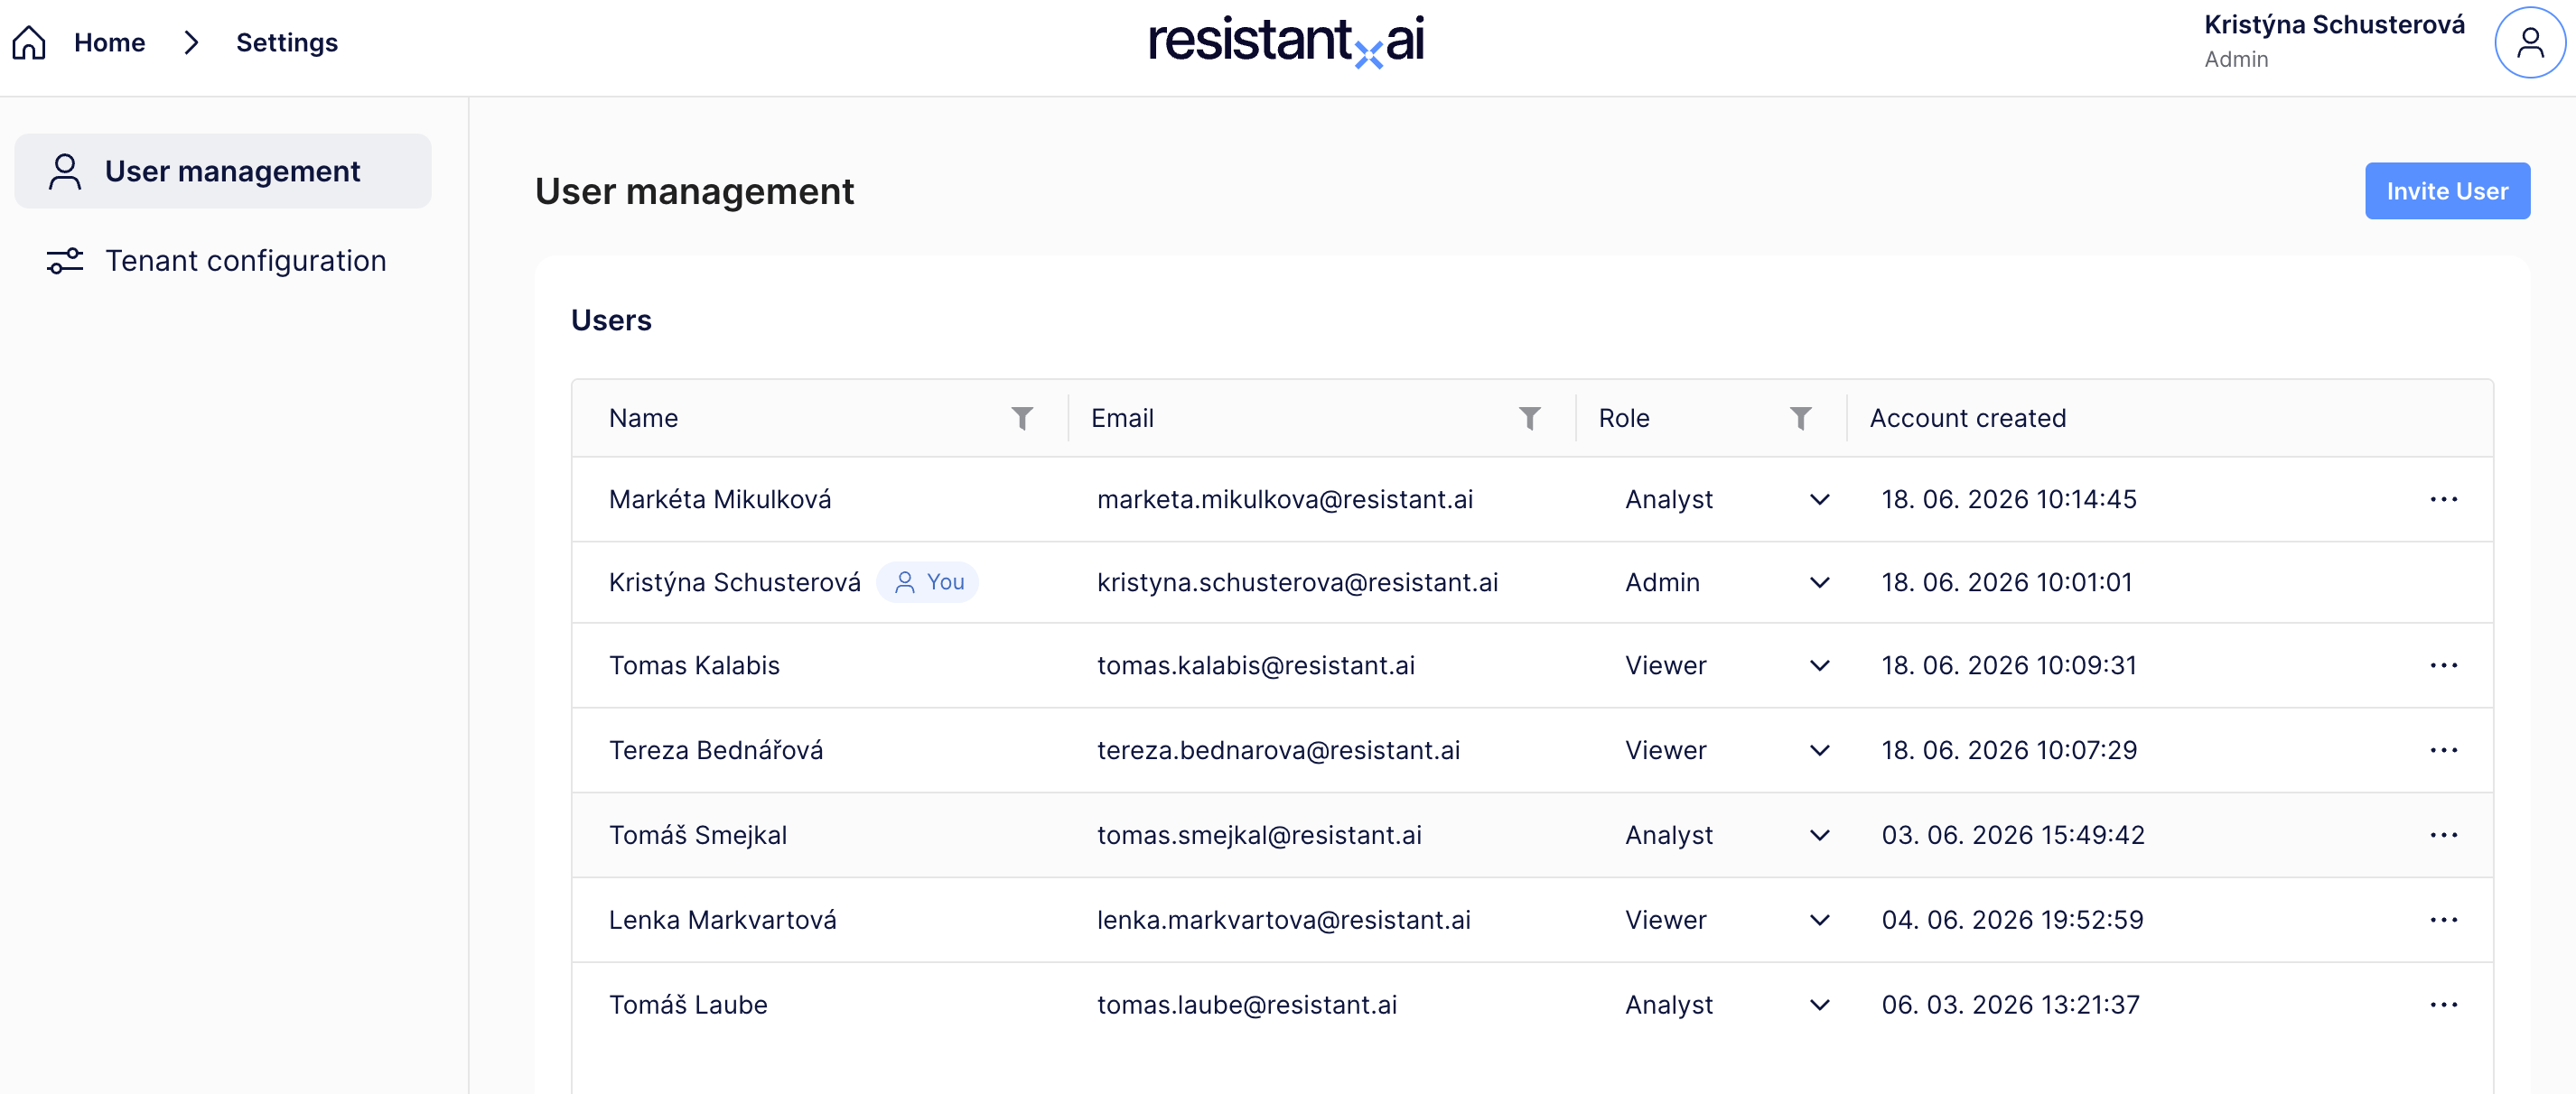Click the User management person icon

tap(65, 171)
